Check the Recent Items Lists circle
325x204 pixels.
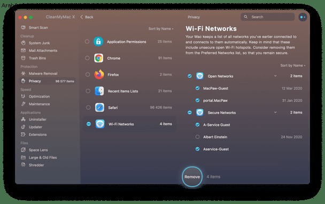point(88,91)
